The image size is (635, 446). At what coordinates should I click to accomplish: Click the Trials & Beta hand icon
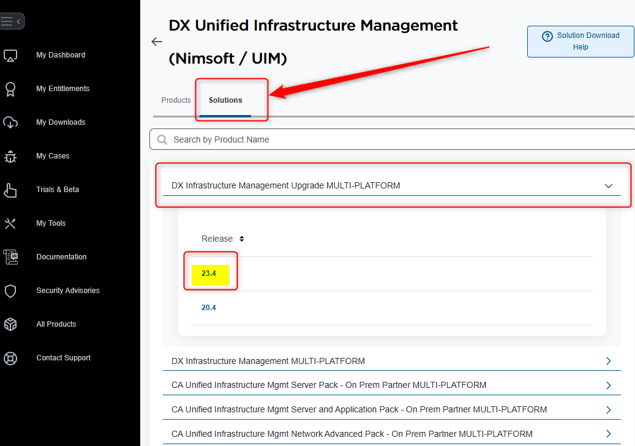(x=10, y=190)
